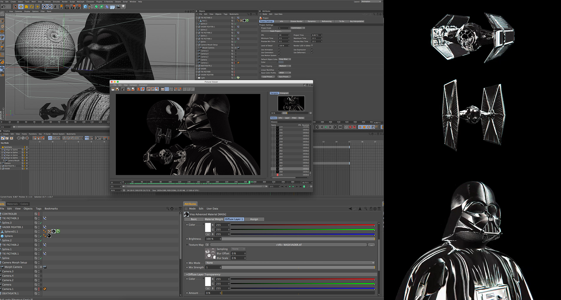
Task: Click the Undo arrow icon
Action: coord(4,6)
